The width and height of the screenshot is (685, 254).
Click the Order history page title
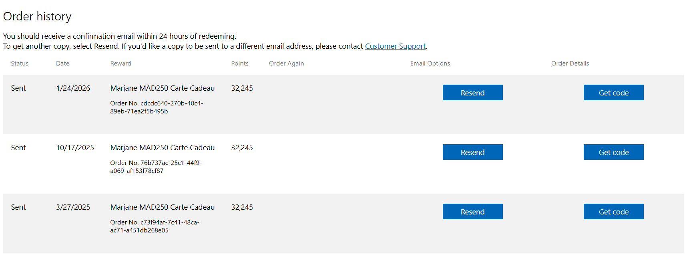click(37, 16)
